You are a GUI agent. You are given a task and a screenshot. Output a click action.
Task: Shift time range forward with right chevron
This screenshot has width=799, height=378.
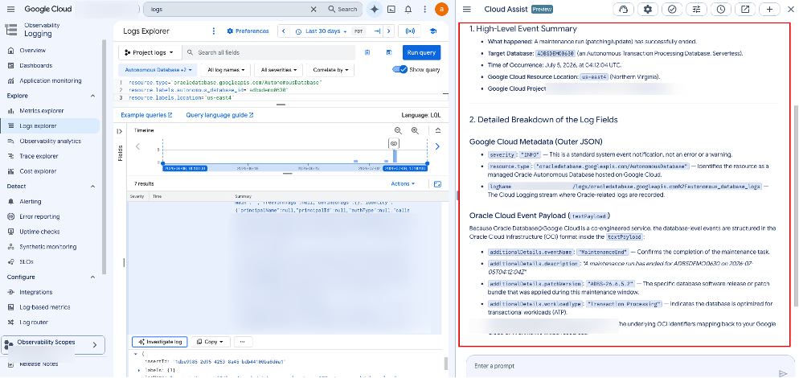click(389, 31)
